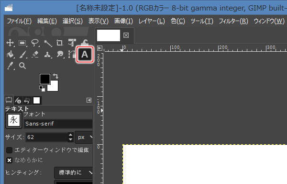Screen dimensions: 287x184
Task: Open the レイヤー(L) menu
Action: (152, 21)
